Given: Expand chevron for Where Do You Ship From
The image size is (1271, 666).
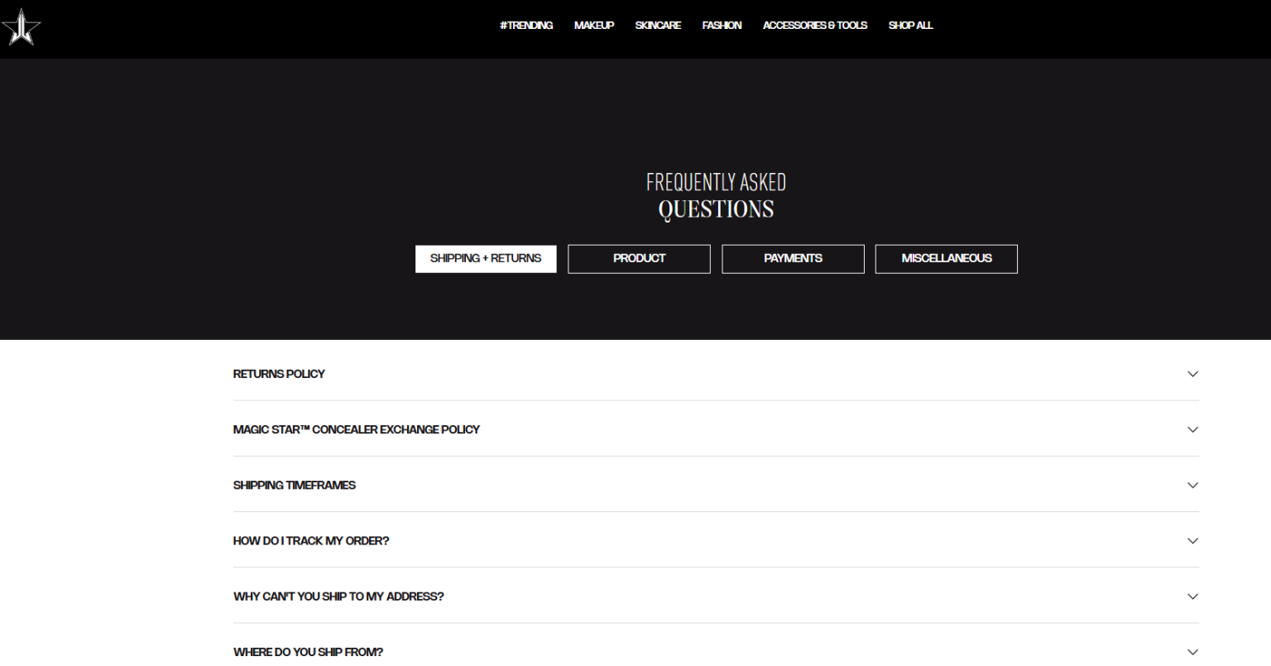Looking at the screenshot, I should point(1192,652).
